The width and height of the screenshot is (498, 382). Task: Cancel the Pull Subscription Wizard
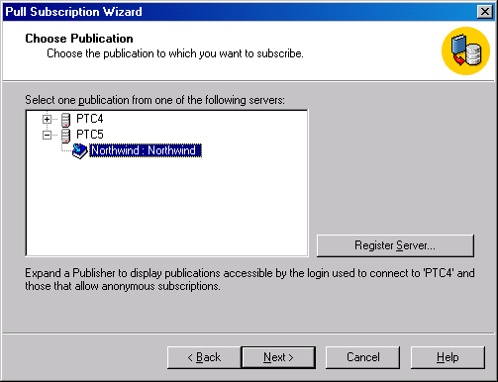pyautogui.click(x=362, y=357)
